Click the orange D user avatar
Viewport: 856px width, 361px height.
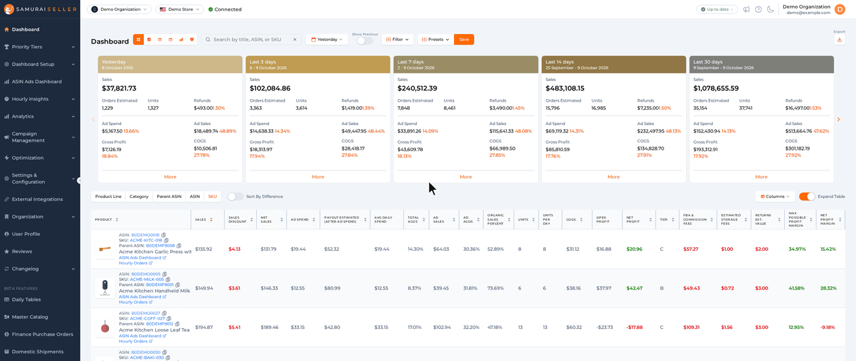840,9
